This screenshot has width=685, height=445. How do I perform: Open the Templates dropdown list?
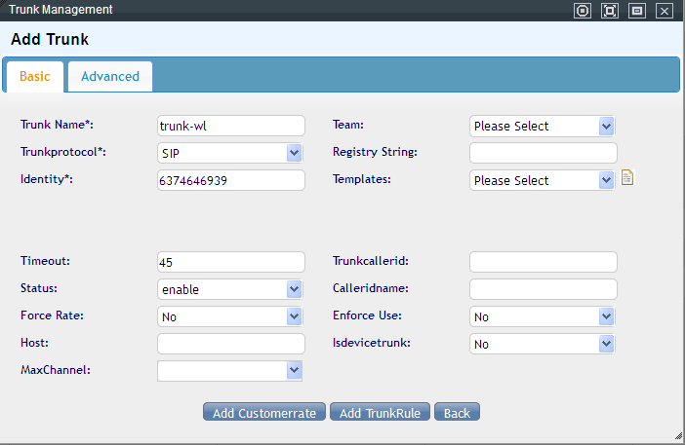pos(543,180)
